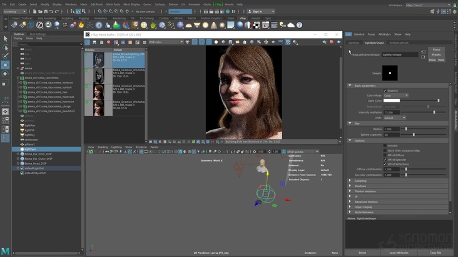458x257 pixels.
Task: Select the Paint selection tool
Action: coord(5,56)
